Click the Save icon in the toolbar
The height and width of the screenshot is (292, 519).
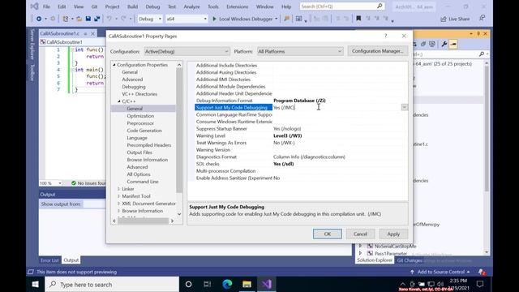coord(88,19)
